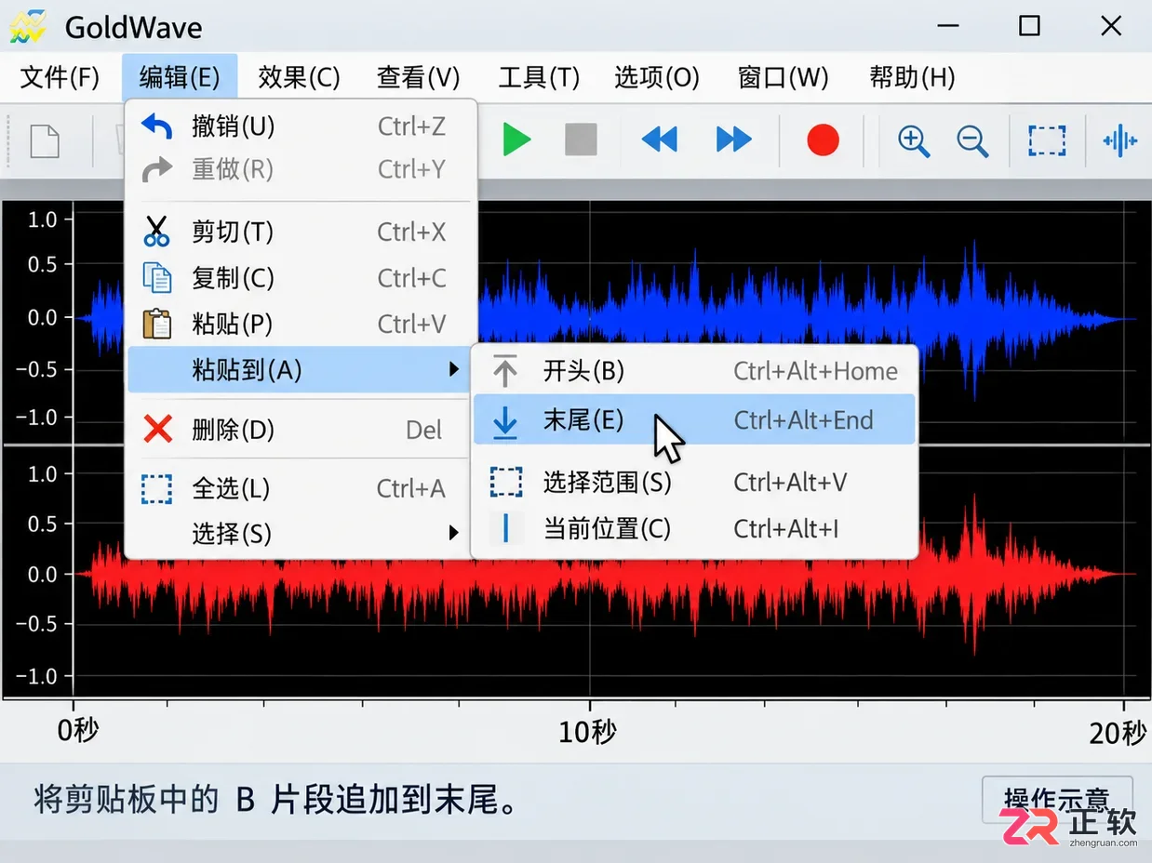
Task: Click the waveform view toolbar icon
Action: (1119, 140)
